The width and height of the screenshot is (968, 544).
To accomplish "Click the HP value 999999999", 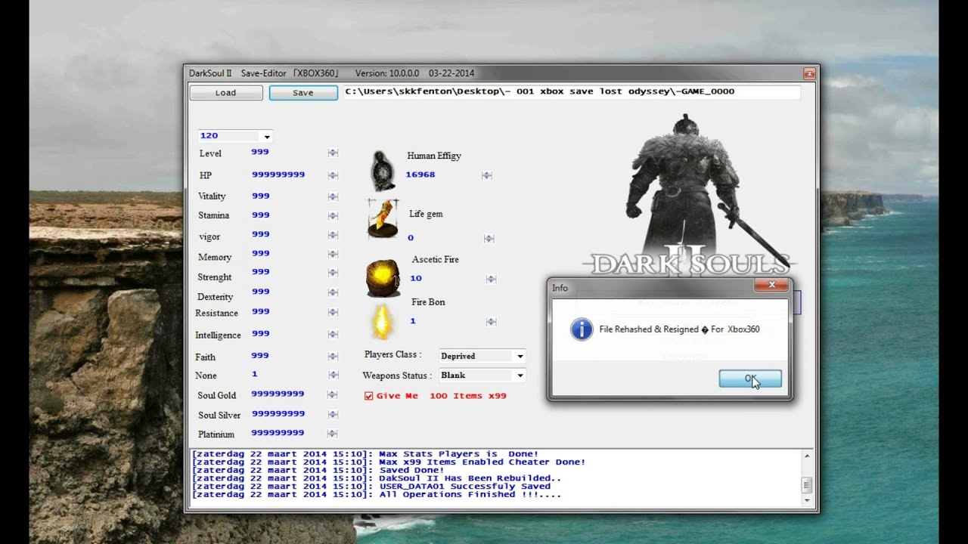I will coord(278,175).
